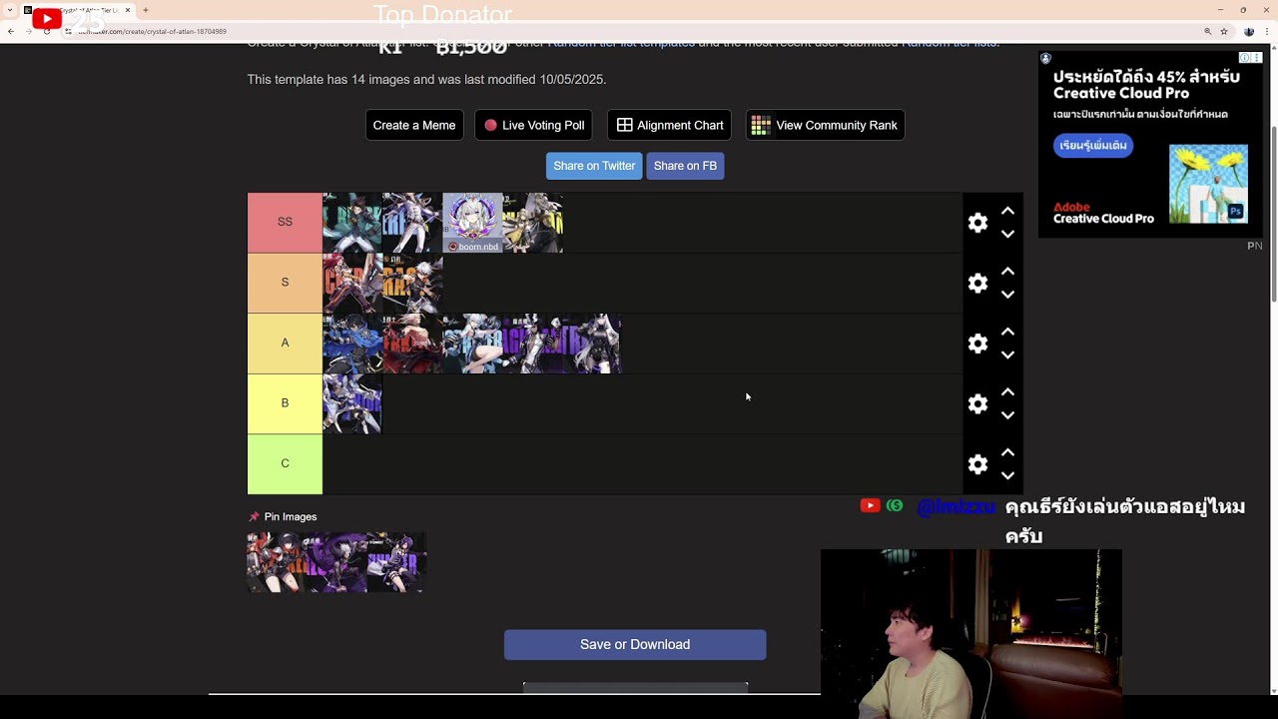Bookmark this page with star icon
Screen dimensions: 1278x719
(x=1224, y=32)
